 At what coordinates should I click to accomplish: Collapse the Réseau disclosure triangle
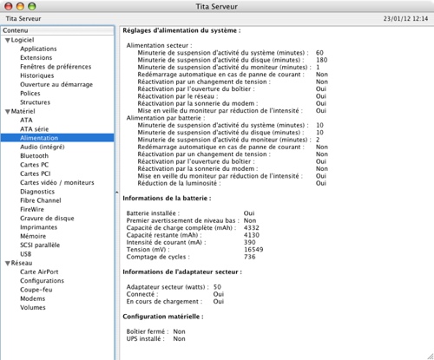click(x=8, y=264)
